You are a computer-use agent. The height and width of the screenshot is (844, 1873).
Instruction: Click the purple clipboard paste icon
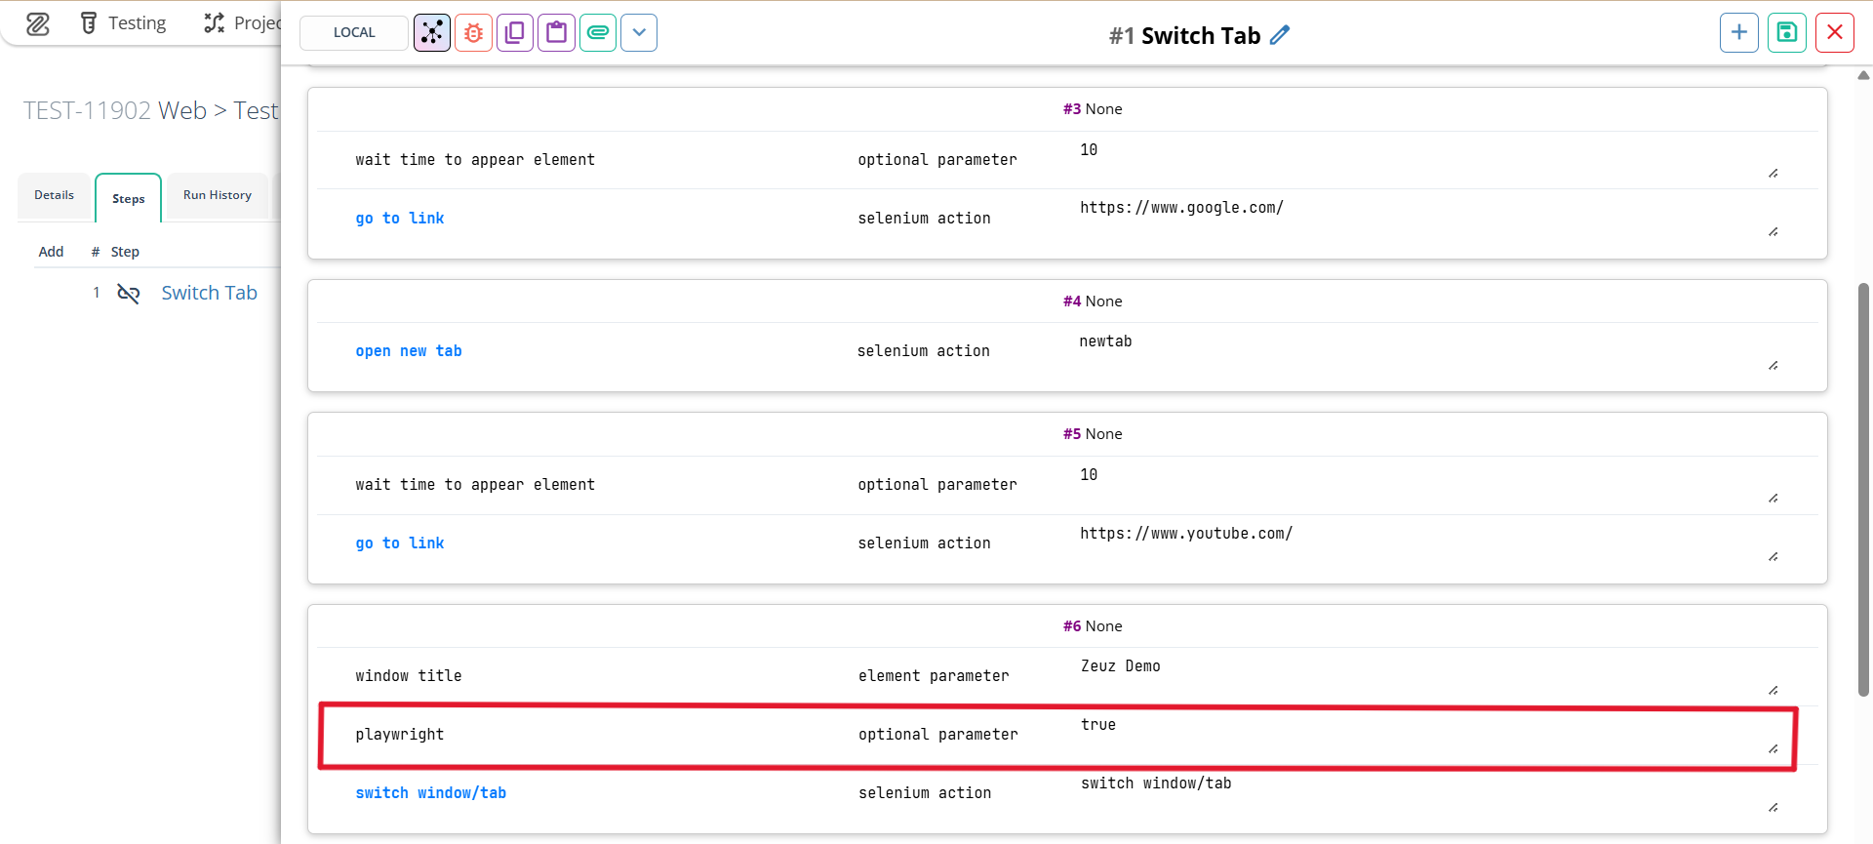[556, 32]
